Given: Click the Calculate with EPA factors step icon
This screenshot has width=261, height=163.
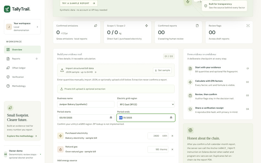Looking at the screenshot, I should (190, 82).
